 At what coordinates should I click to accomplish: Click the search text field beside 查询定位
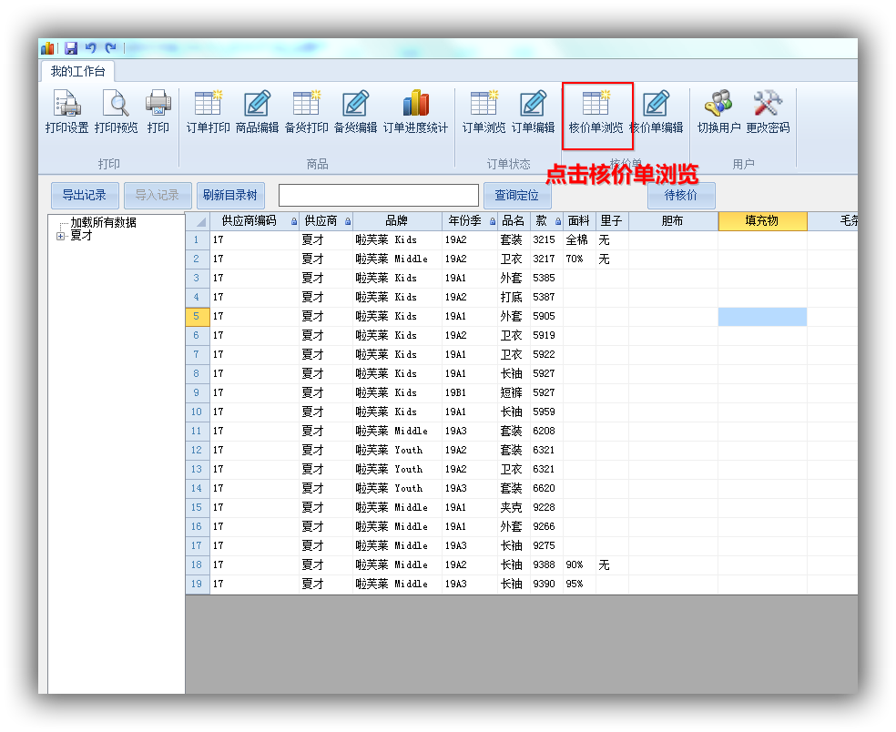pos(378,196)
